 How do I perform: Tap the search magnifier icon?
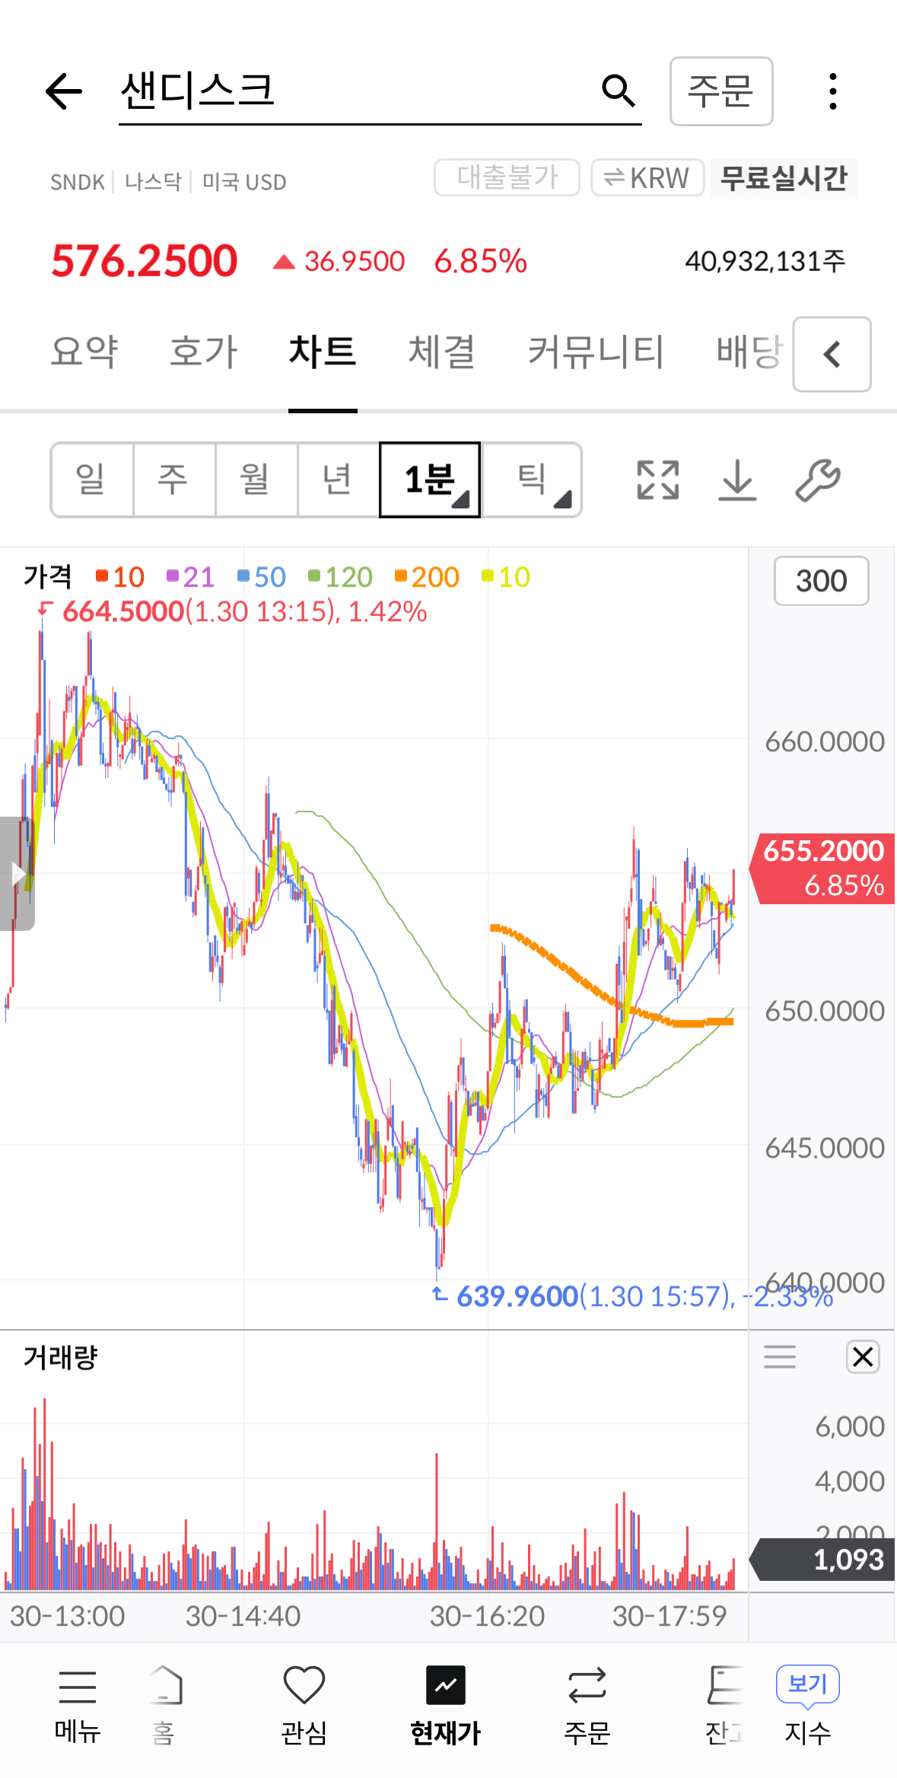[x=618, y=91]
